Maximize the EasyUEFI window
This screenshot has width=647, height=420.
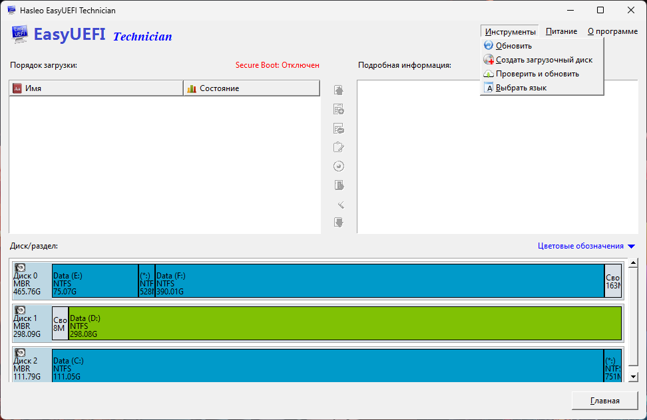click(x=600, y=10)
